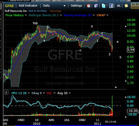The image size is (139, 126).
Task: Click the lower price-scale arrow near 1.70
Action: [125, 81]
